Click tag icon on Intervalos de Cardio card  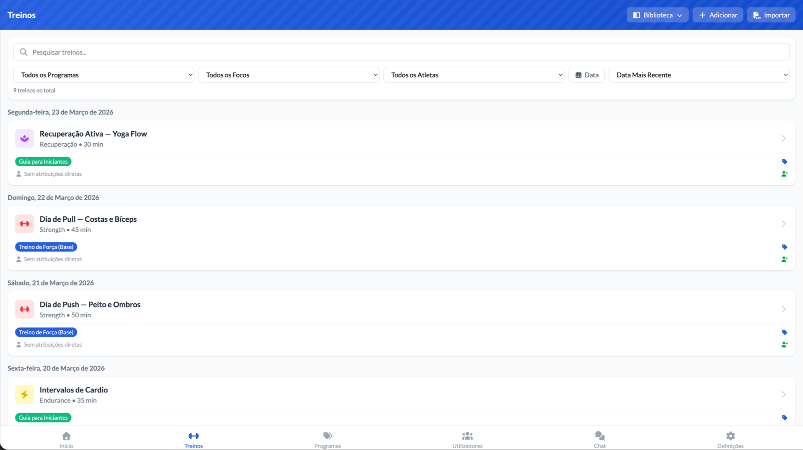pos(784,417)
